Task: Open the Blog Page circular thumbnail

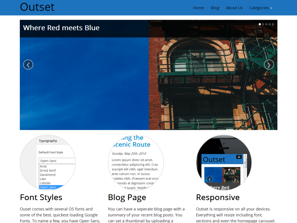Action: (x=136, y=163)
